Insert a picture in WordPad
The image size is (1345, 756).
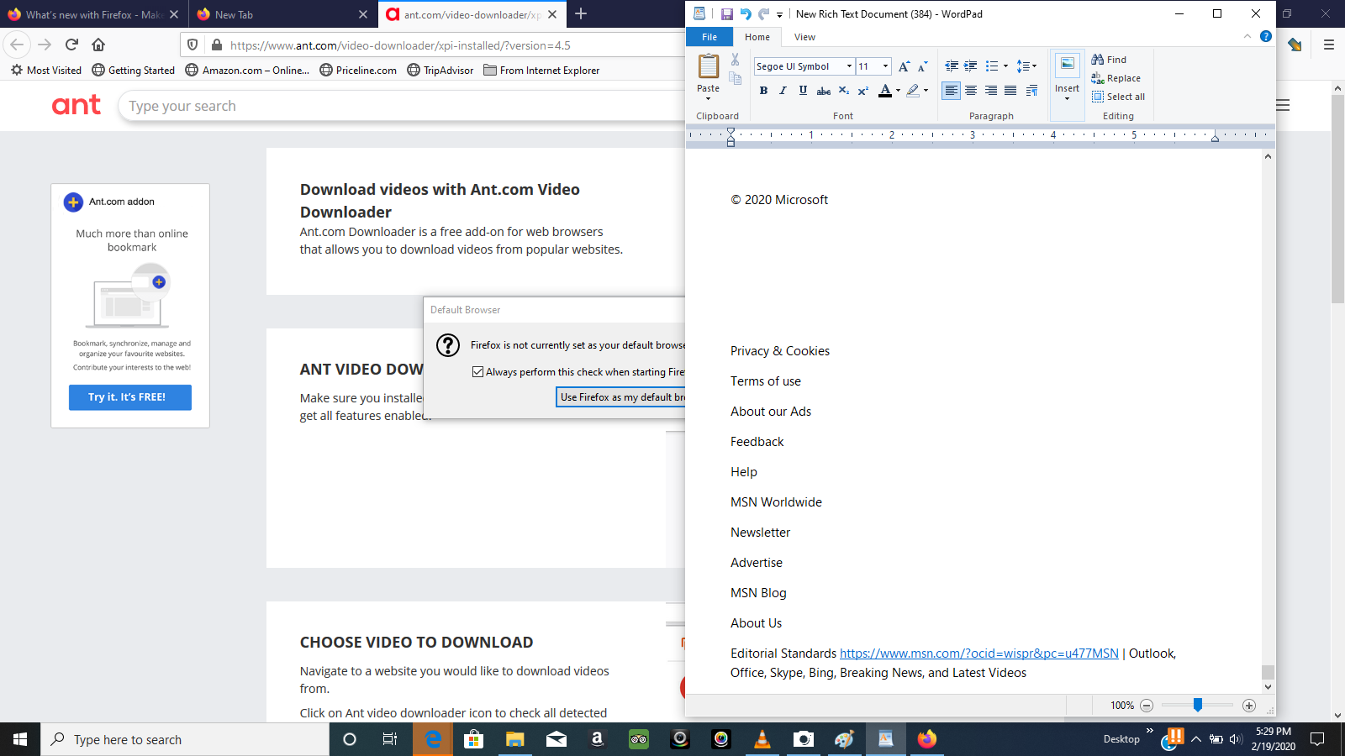1067,66
